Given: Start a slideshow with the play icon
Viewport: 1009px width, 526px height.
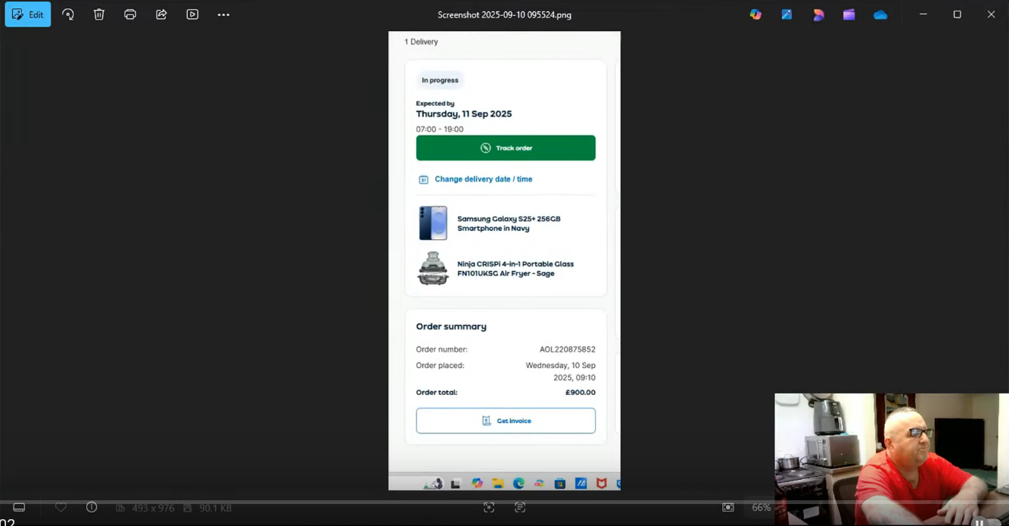Looking at the screenshot, I should click(x=192, y=14).
